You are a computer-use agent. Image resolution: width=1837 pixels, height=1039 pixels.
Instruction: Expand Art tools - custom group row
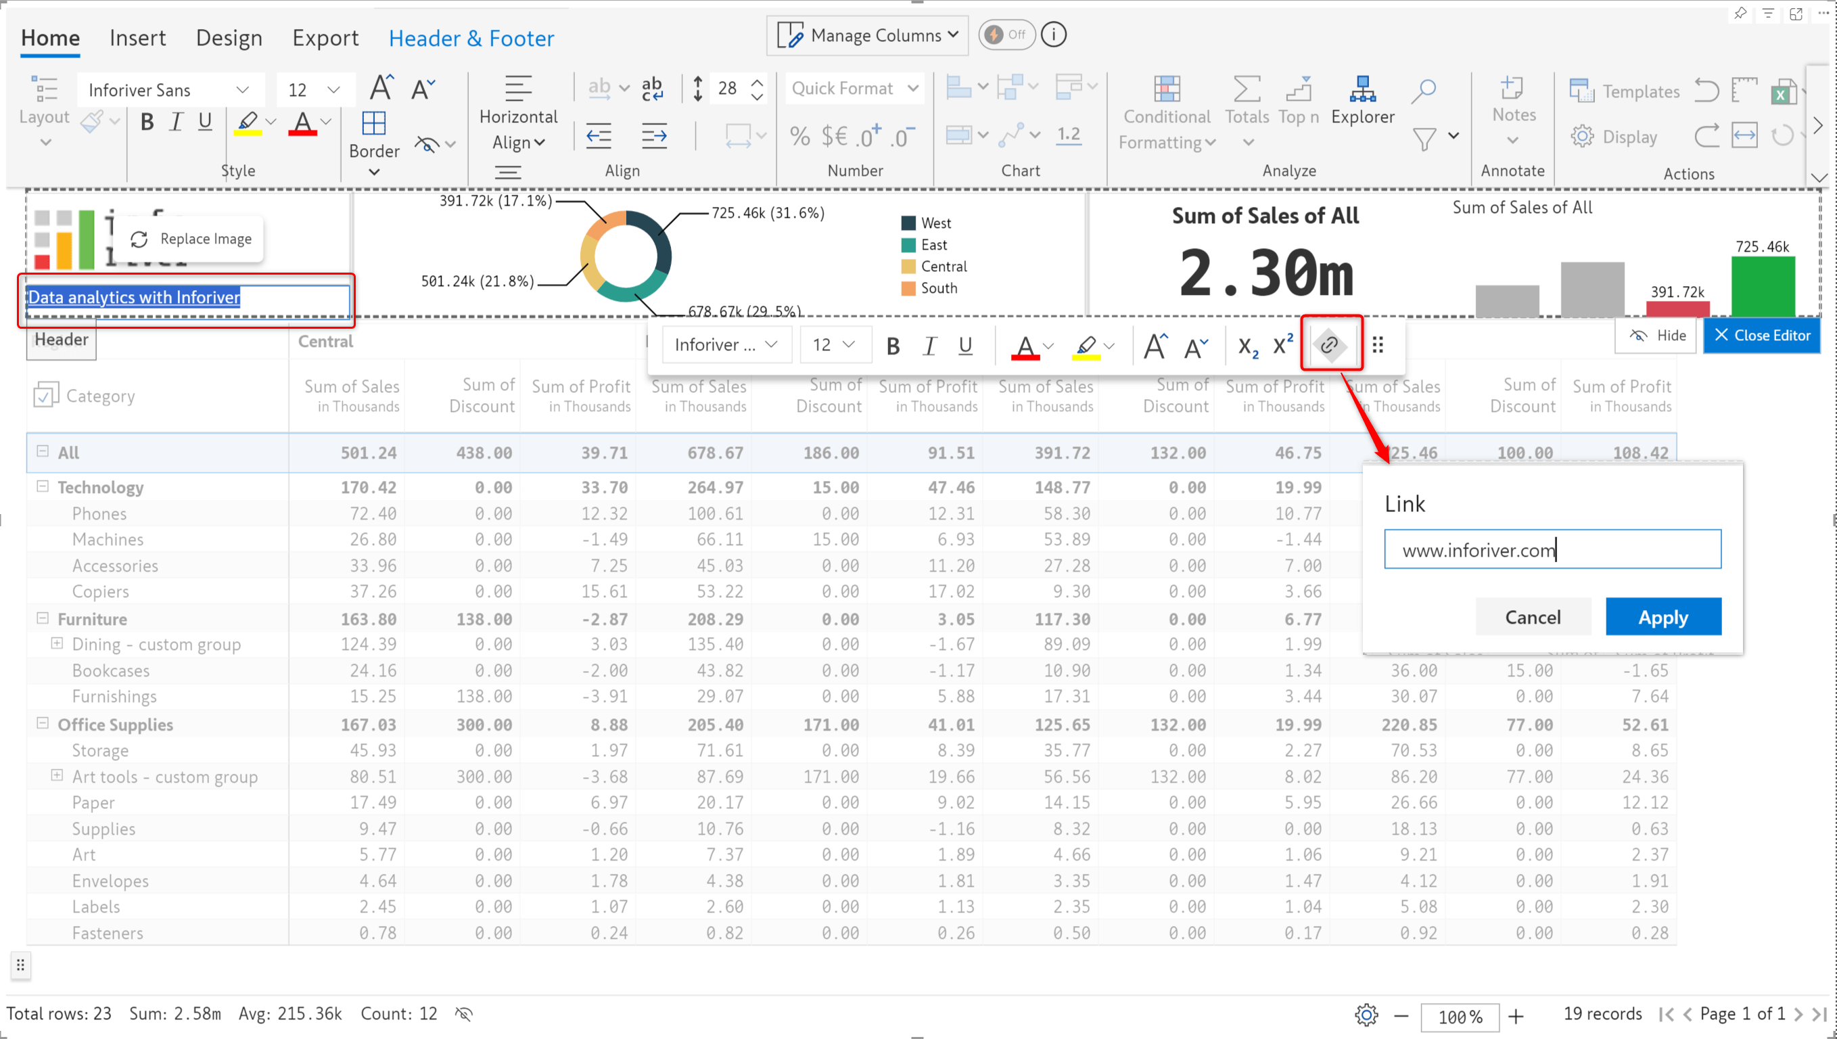pyautogui.click(x=57, y=776)
